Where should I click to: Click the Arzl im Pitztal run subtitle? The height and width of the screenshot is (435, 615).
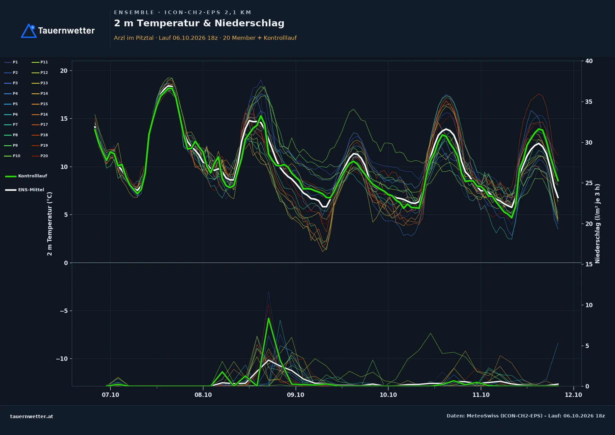(205, 38)
